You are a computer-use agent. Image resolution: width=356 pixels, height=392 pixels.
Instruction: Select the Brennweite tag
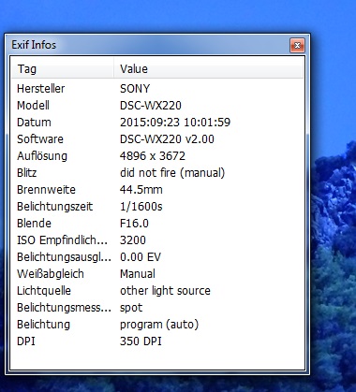pyautogui.click(x=46, y=190)
